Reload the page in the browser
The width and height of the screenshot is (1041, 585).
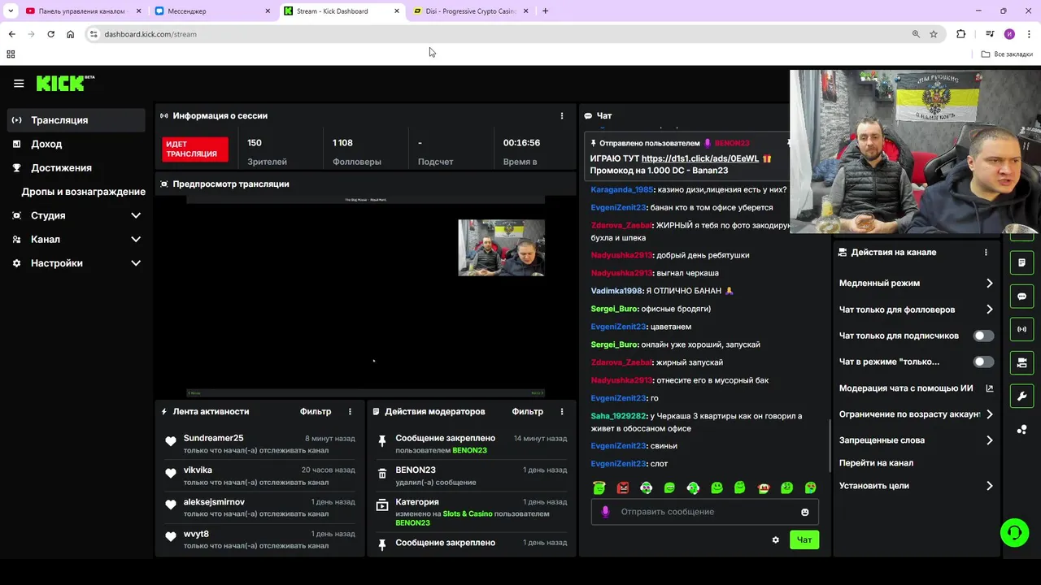pos(50,34)
